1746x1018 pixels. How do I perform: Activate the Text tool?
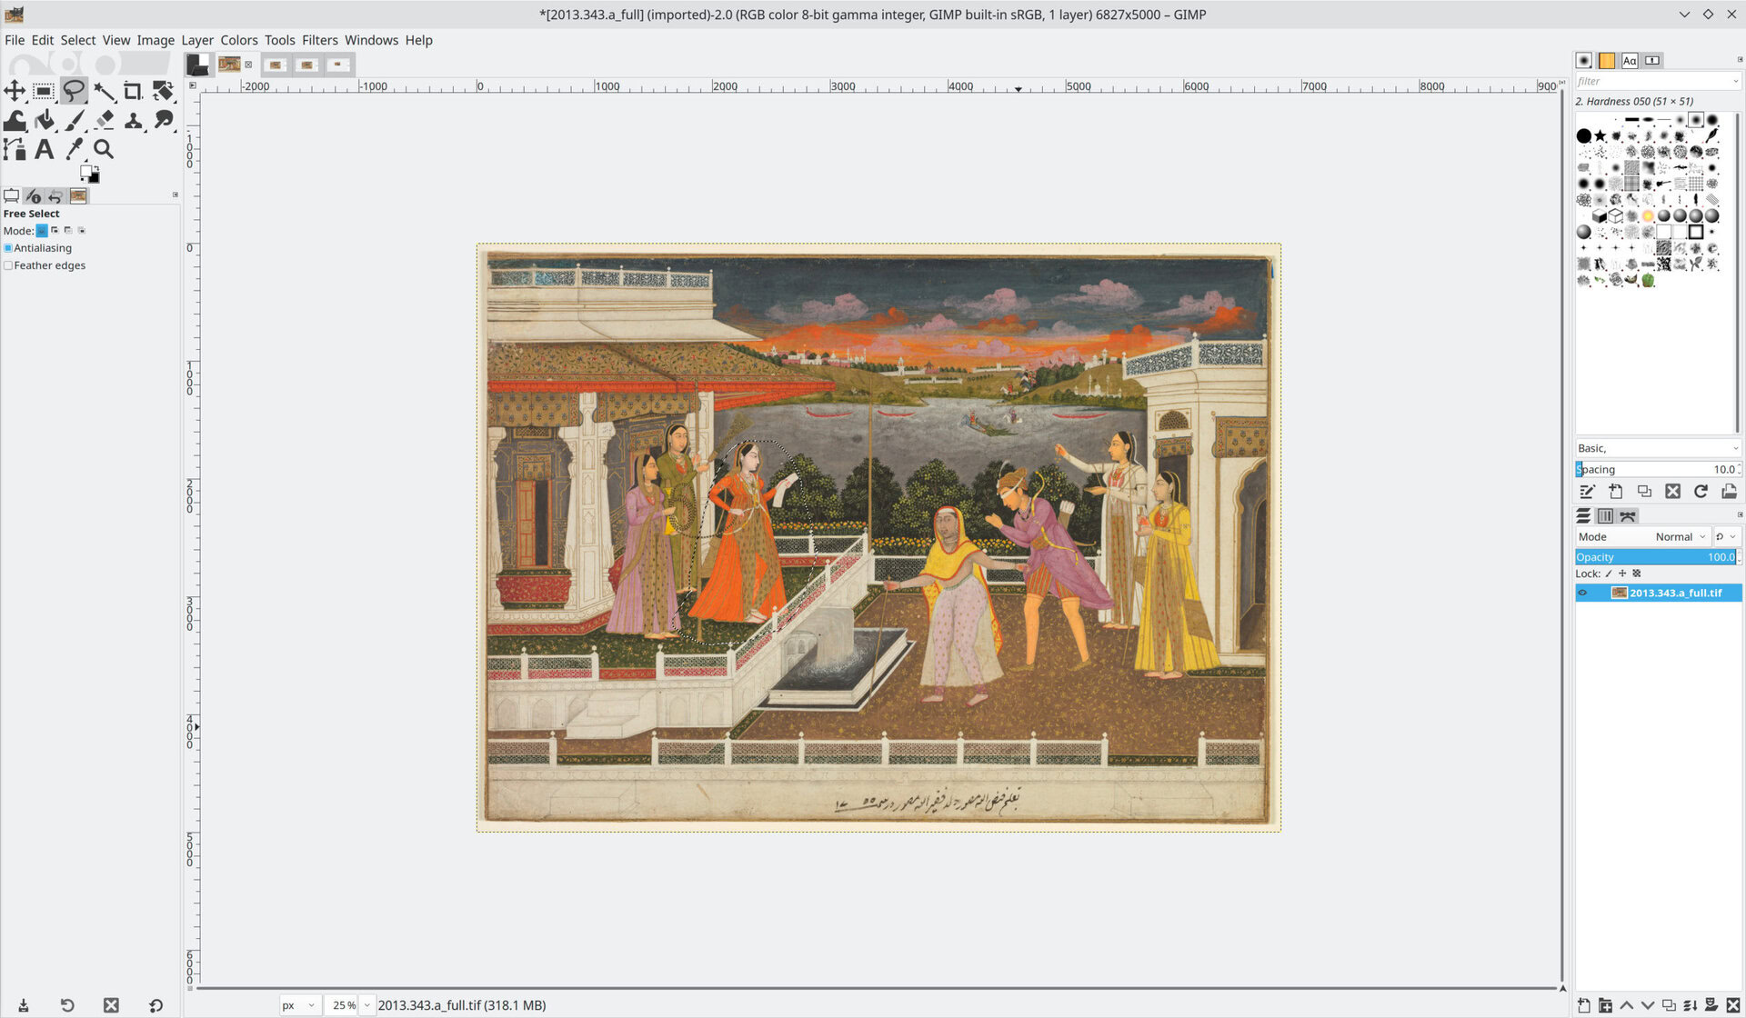tap(45, 149)
